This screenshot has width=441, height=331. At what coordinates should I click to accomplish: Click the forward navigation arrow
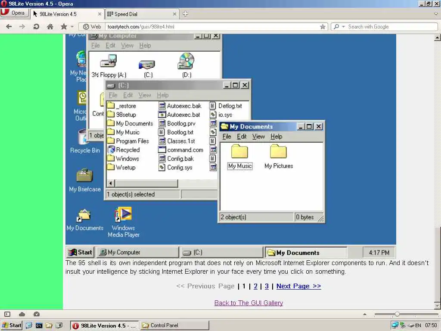pyautogui.click(x=22, y=27)
